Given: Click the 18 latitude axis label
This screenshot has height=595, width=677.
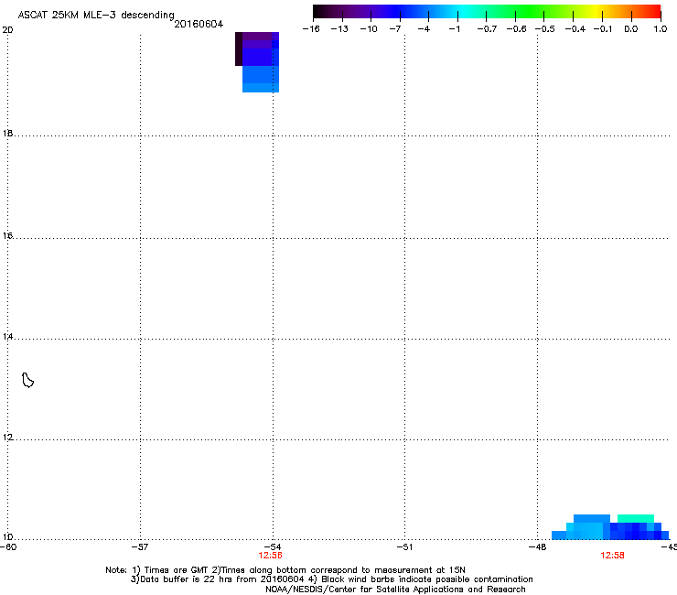Looking at the screenshot, I should point(7,133).
